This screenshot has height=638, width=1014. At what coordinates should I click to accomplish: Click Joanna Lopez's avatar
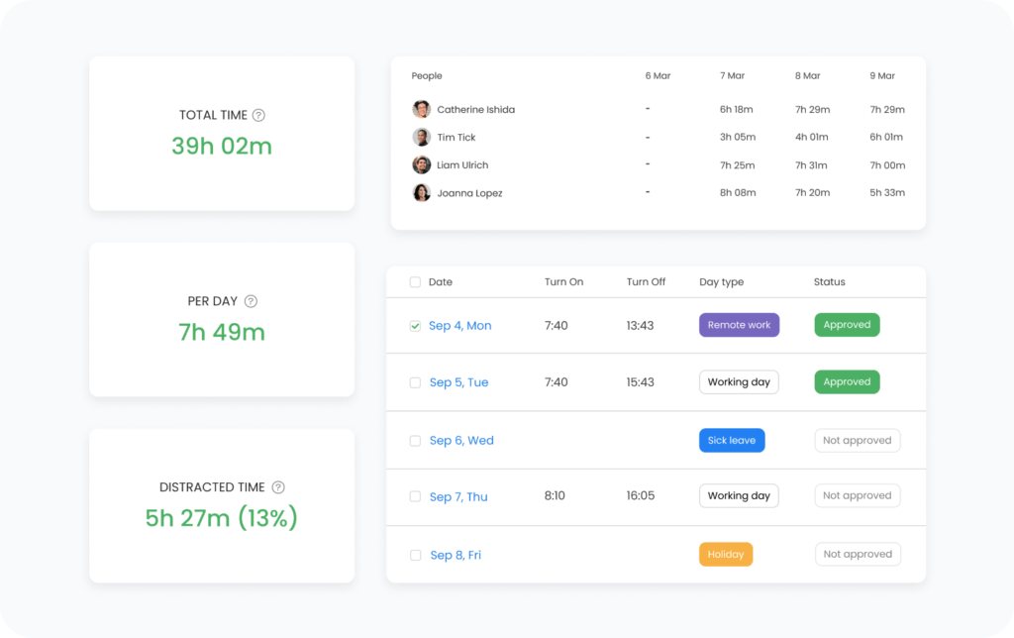click(x=421, y=192)
